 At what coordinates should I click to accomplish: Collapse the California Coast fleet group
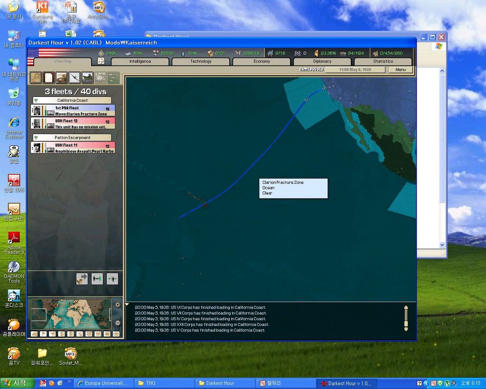36,101
